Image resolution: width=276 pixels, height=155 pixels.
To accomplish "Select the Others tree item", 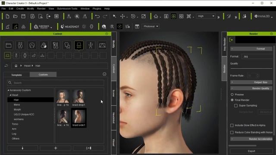I will pos(16,139).
